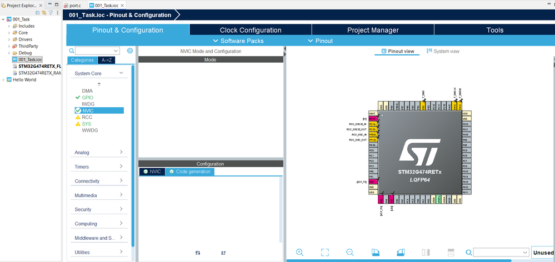Select pin PA12 on the right edge
Screen dimensions: 555x262
[x=467, y=124]
